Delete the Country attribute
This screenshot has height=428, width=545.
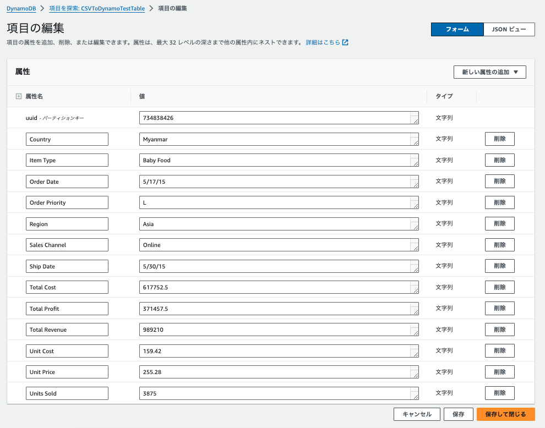coord(499,139)
